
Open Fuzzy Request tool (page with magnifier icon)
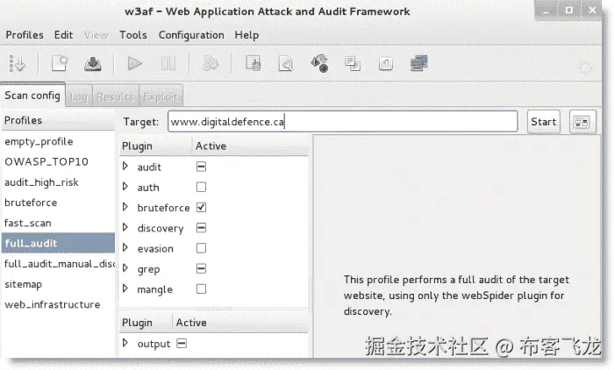coord(285,63)
